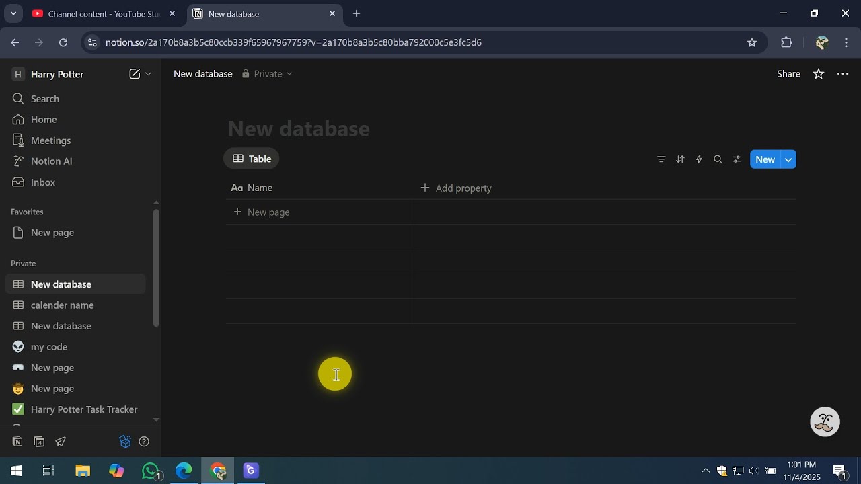
Task: Click the blue open-box icon in sidebar footer
Action: pyautogui.click(x=124, y=442)
